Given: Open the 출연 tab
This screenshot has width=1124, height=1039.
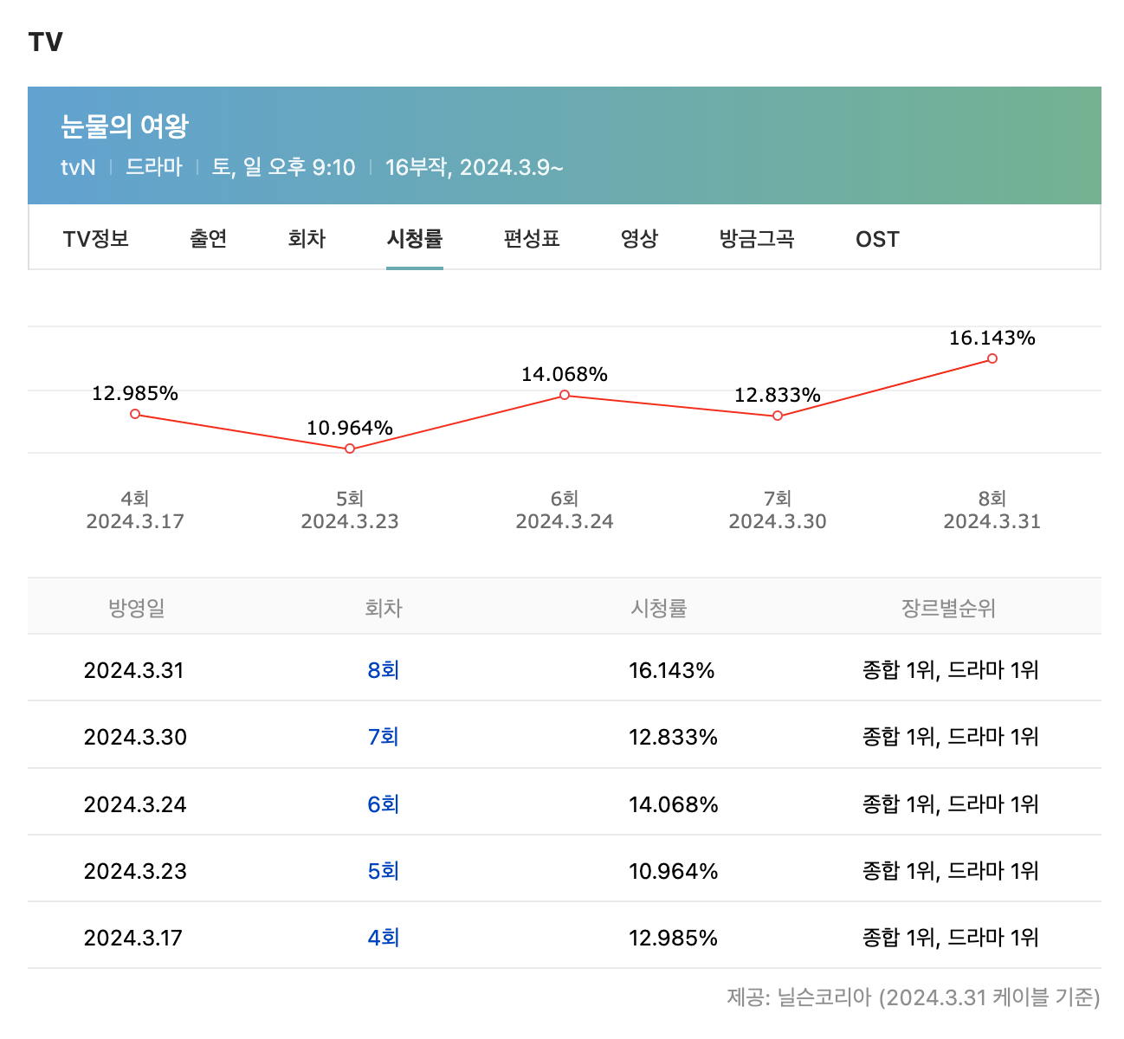Looking at the screenshot, I should tap(207, 239).
